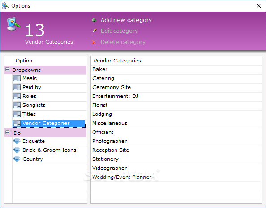The width and height of the screenshot is (266, 208).
Task: Click the red X Delete category icon
Action: pyautogui.click(x=94, y=42)
